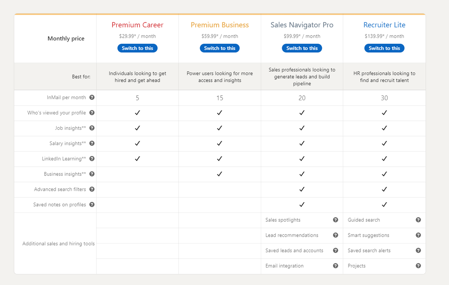Open help icon for Job insights
Image resolution: width=449 pixels, height=285 pixels.
point(92,128)
